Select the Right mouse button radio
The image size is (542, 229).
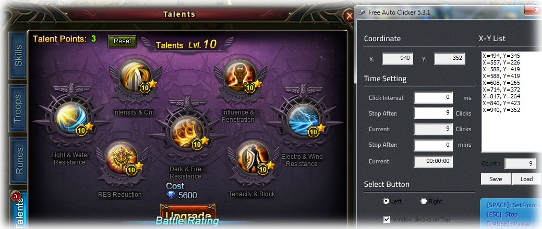point(424,201)
